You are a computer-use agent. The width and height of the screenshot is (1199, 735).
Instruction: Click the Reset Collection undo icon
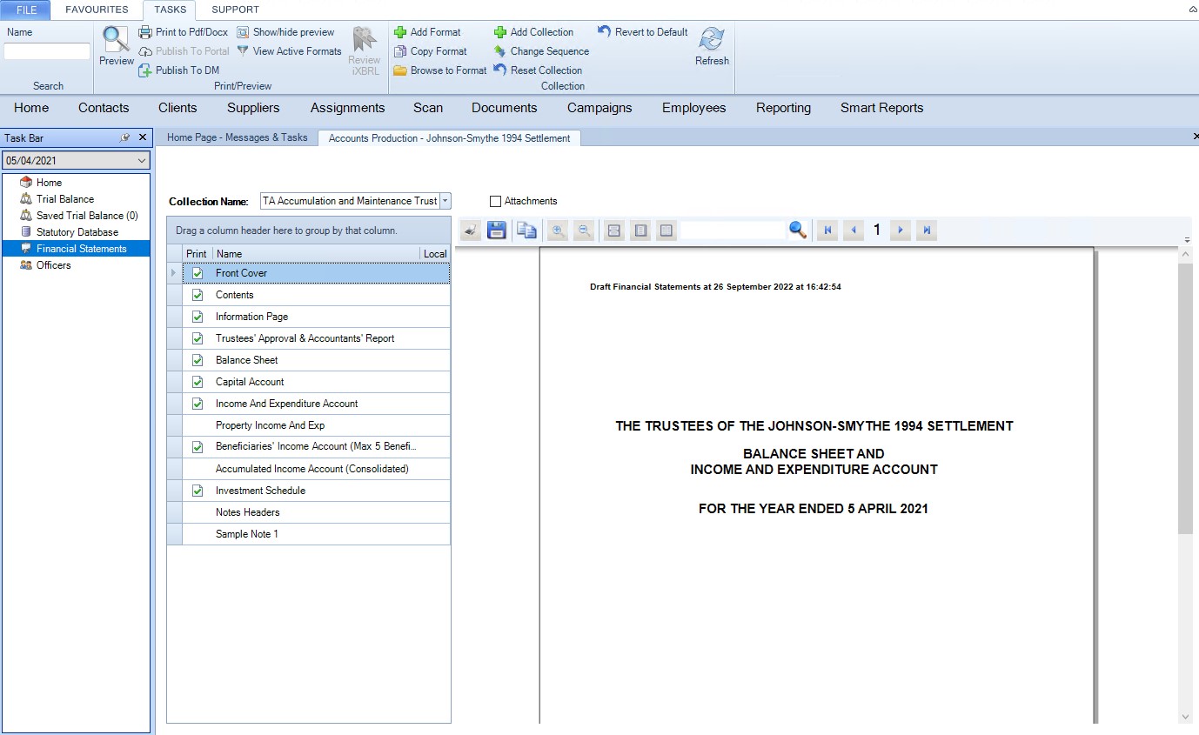pyautogui.click(x=500, y=70)
